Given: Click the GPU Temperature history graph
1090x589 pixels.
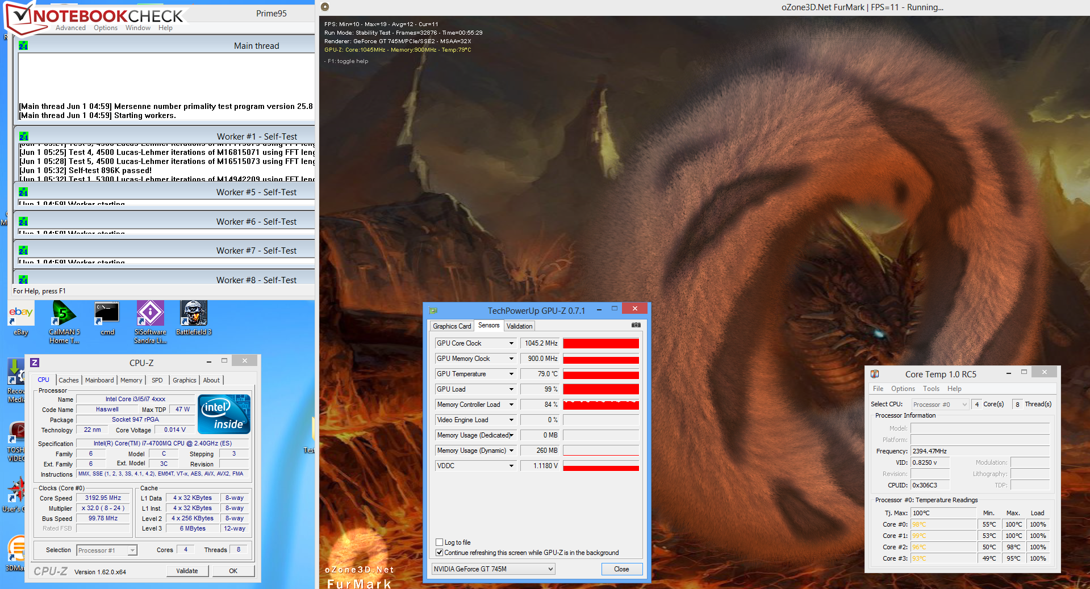Looking at the screenshot, I should [601, 374].
